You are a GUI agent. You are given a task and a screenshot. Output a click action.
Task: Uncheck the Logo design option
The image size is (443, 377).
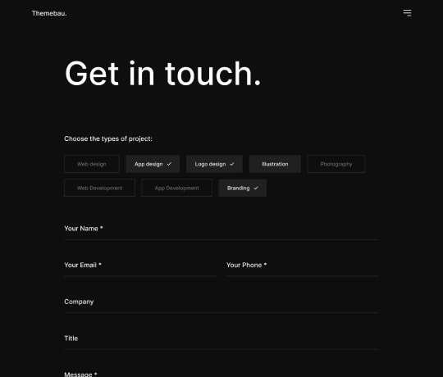214,164
